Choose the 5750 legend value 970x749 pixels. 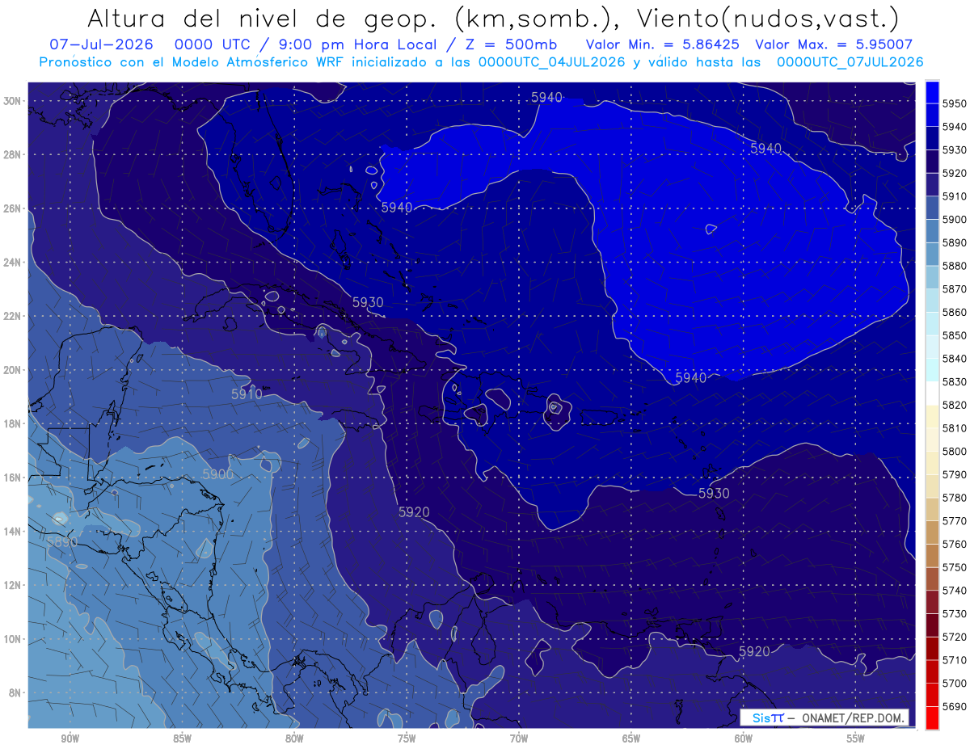click(955, 568)
